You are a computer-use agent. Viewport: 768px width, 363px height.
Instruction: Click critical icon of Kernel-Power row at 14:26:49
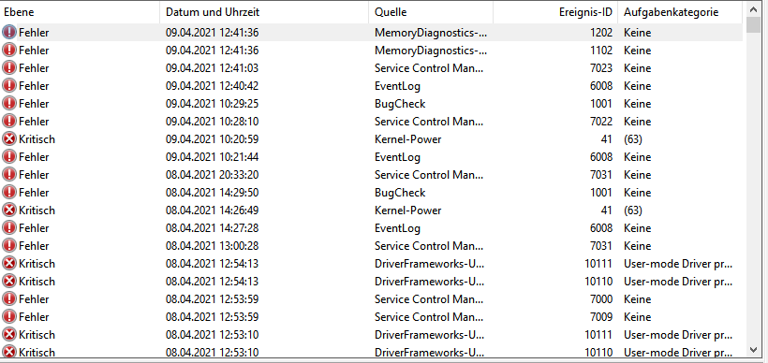coord(8,211)
